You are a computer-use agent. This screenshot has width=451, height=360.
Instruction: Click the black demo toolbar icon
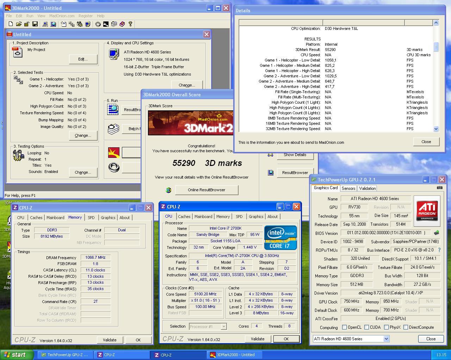[106, 24]
